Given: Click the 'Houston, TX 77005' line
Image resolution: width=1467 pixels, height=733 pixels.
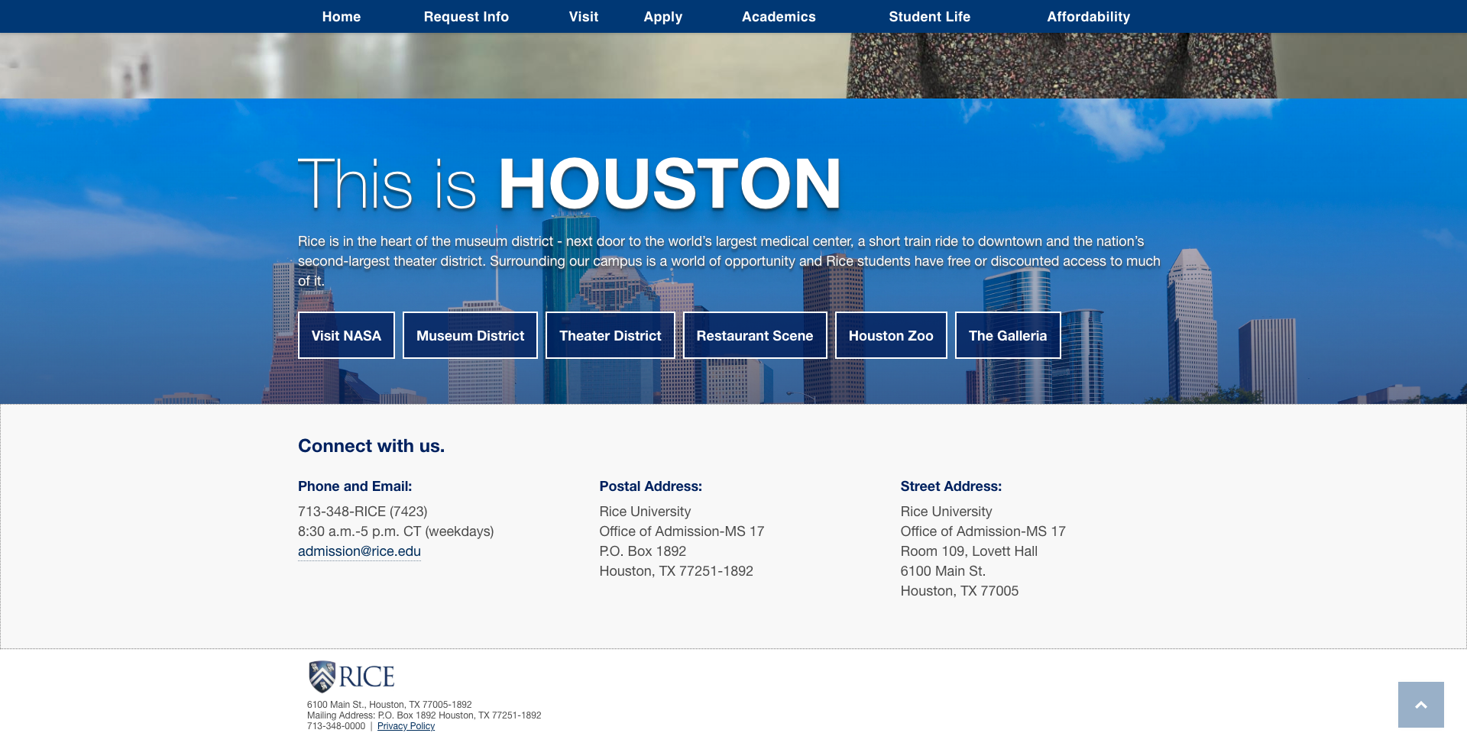Looking at the screenshot, I should point(960,591).
